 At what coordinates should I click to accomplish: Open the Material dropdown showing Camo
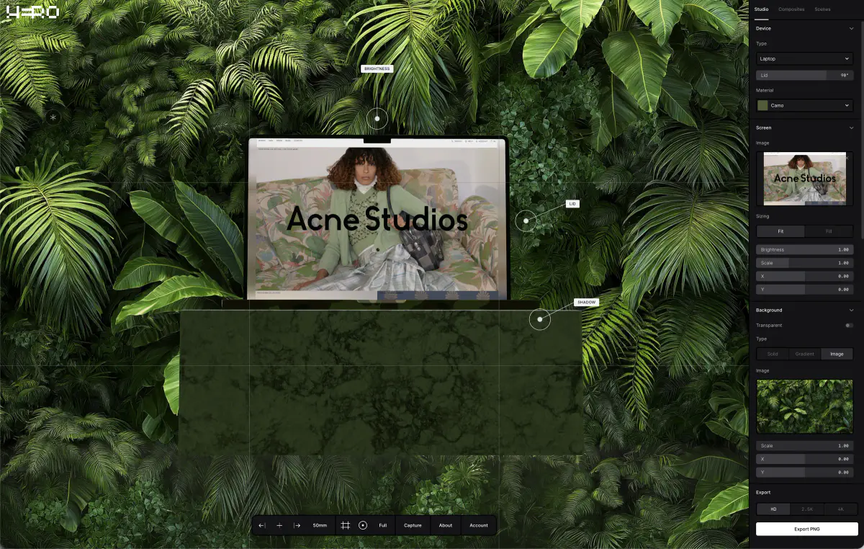(x=804, y=105)
